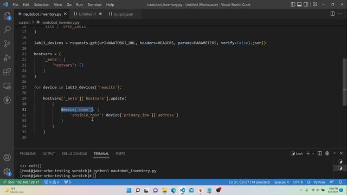Switch to the DEBUG CONSOLE panel tab
This screenshot has height=195, width=347.
[74, 153]
